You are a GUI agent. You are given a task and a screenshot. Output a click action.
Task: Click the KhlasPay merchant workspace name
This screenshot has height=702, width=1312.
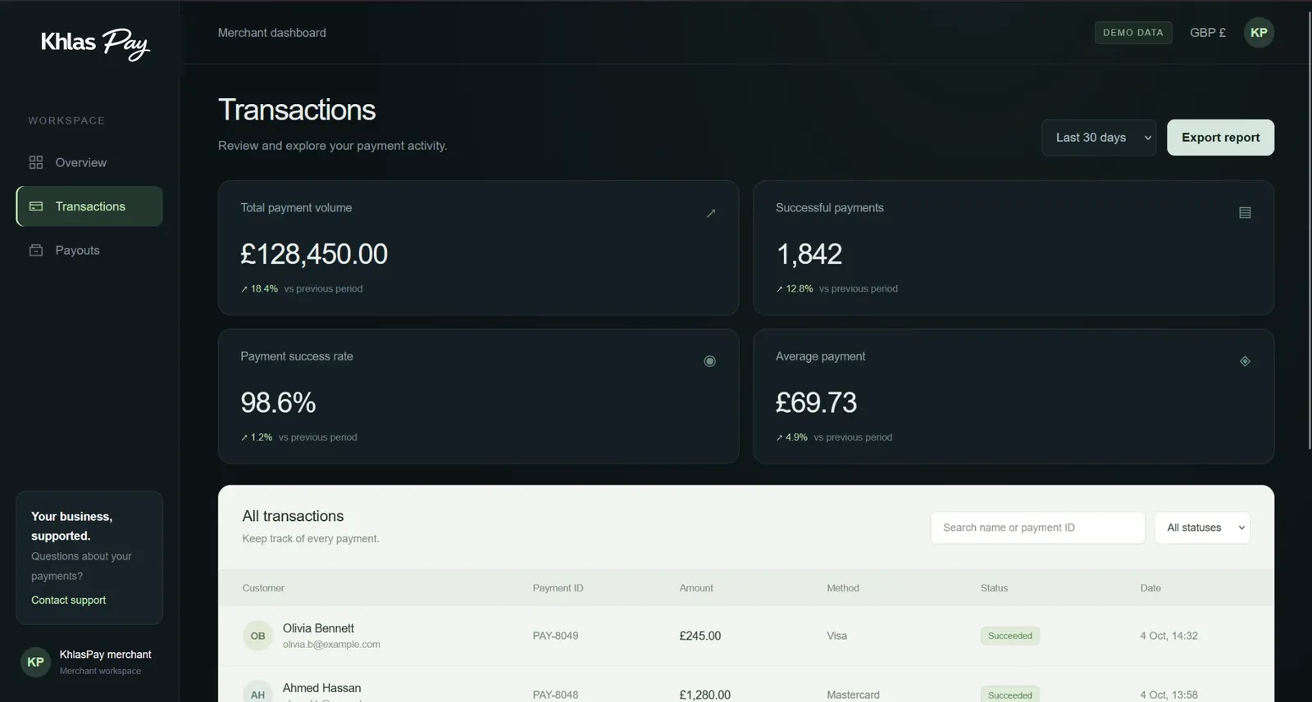pos(105,654)
